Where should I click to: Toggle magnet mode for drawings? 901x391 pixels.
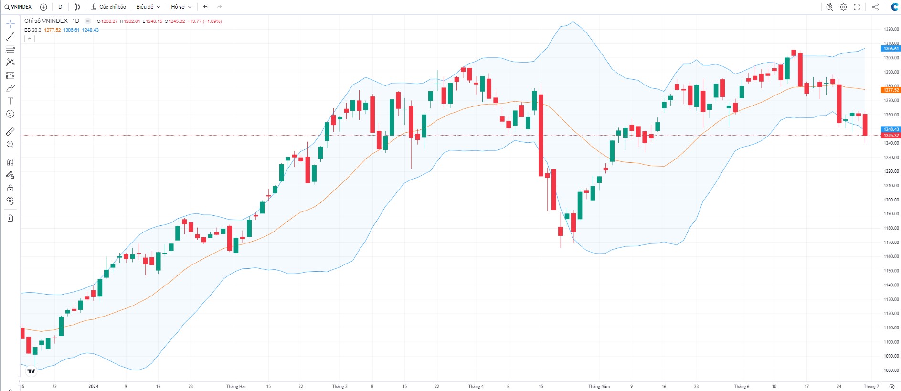click(x=10, y=162)
